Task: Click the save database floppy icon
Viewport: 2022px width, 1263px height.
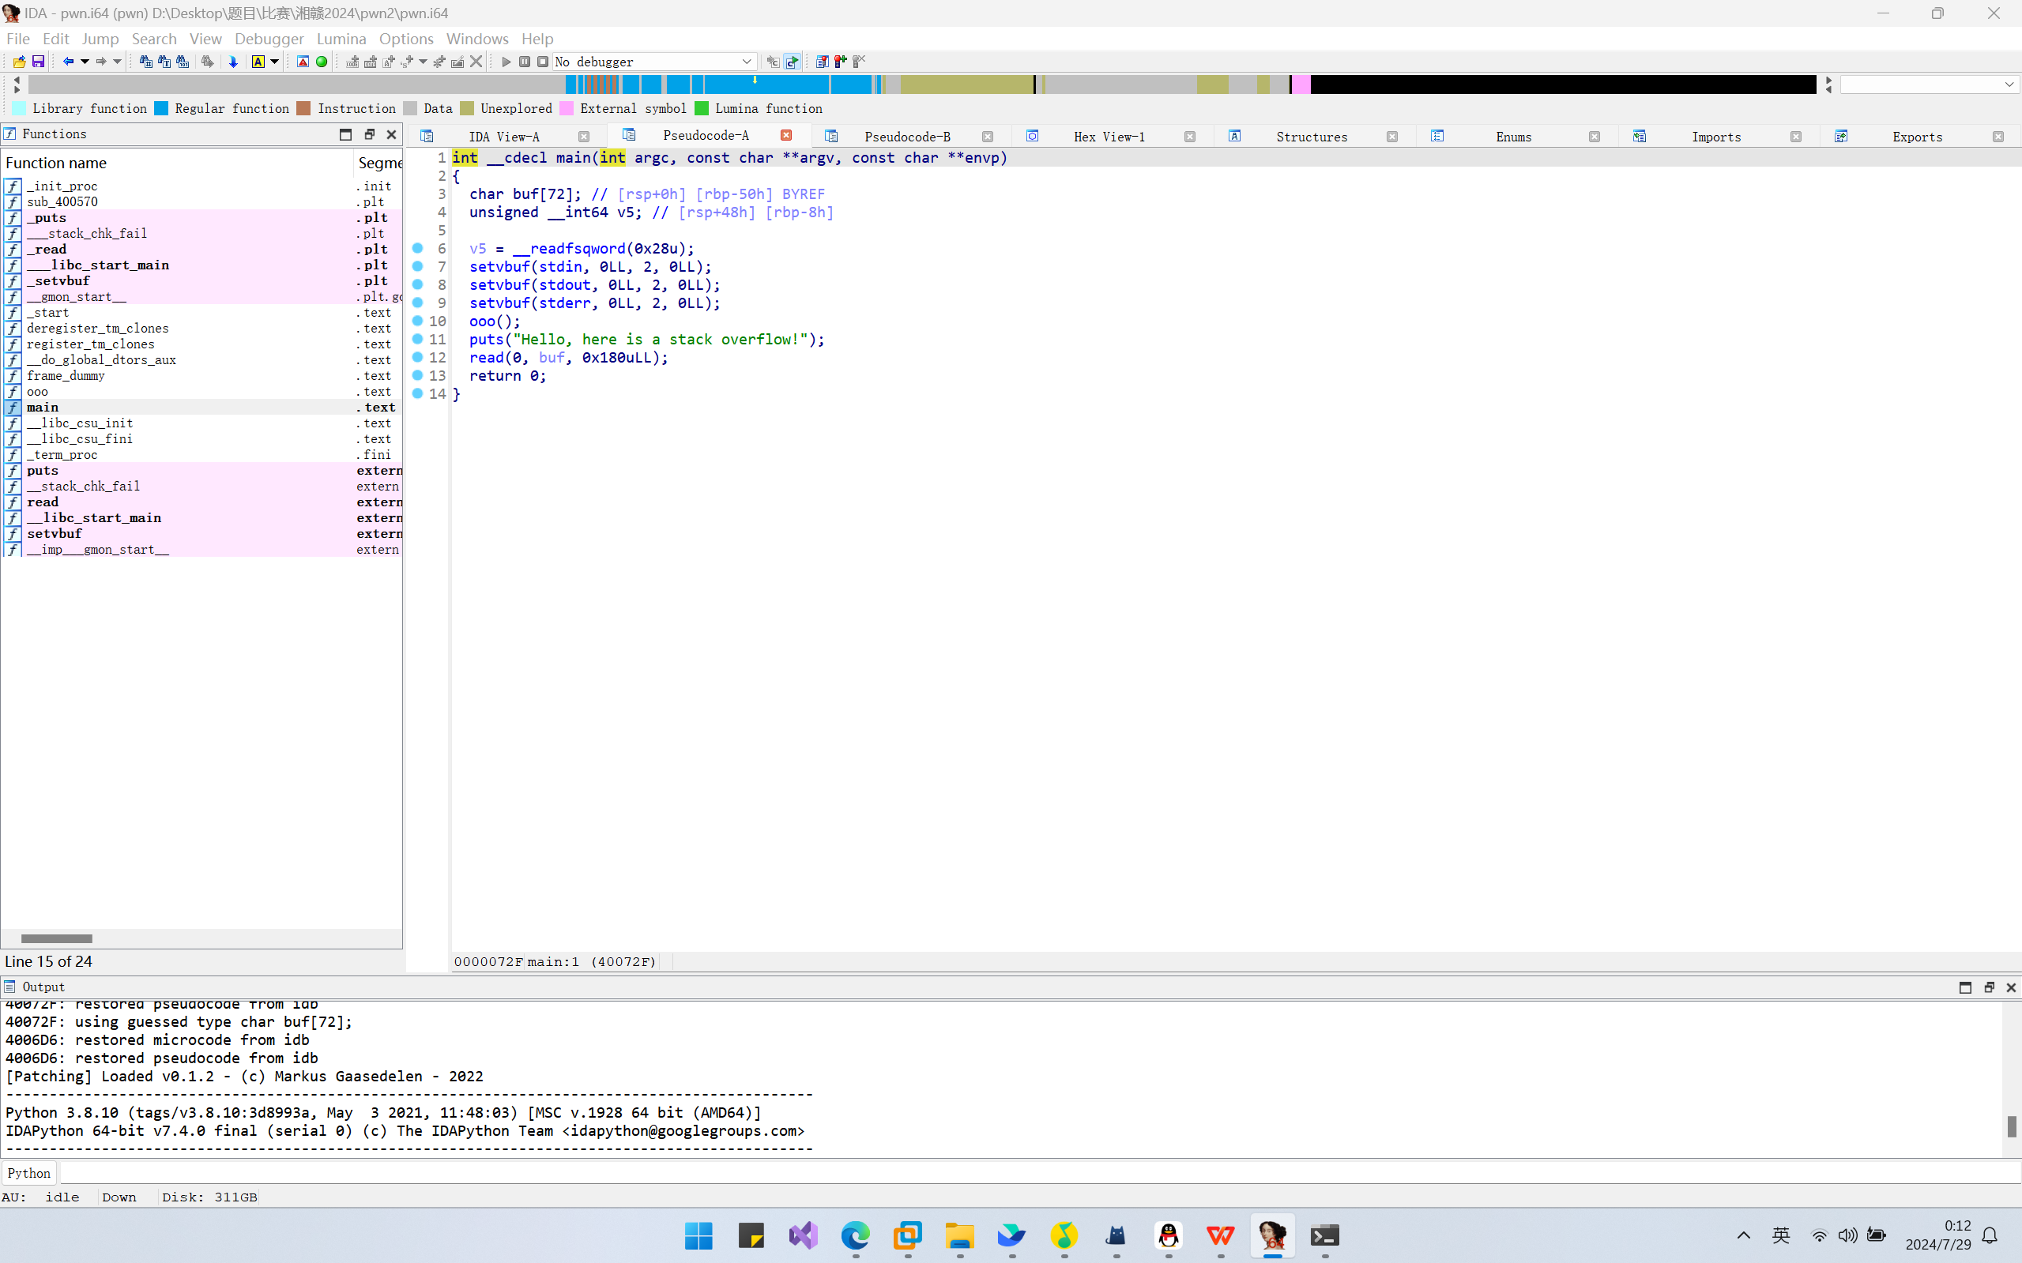Action: point(38,62)
